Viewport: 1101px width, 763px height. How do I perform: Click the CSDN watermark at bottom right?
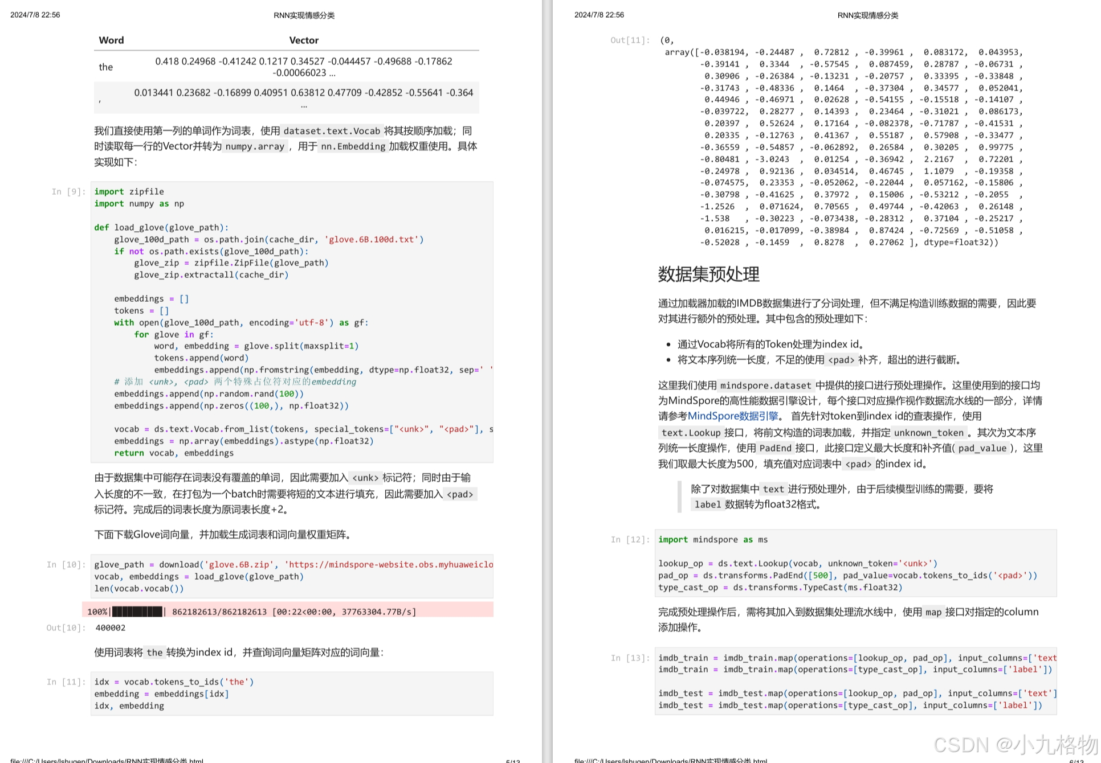(1015, 745)
